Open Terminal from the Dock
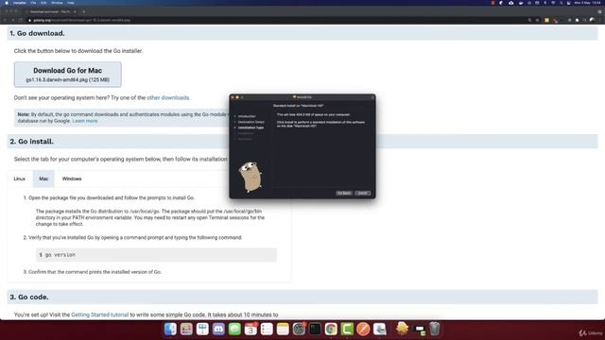 pyautogui.click(x=315, y=329)
